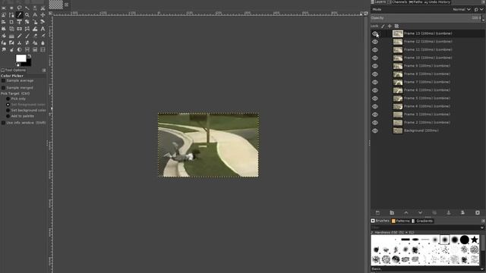Swap foreground and background colors
This screenshot has height=273, width=486.
click(29, 56)
